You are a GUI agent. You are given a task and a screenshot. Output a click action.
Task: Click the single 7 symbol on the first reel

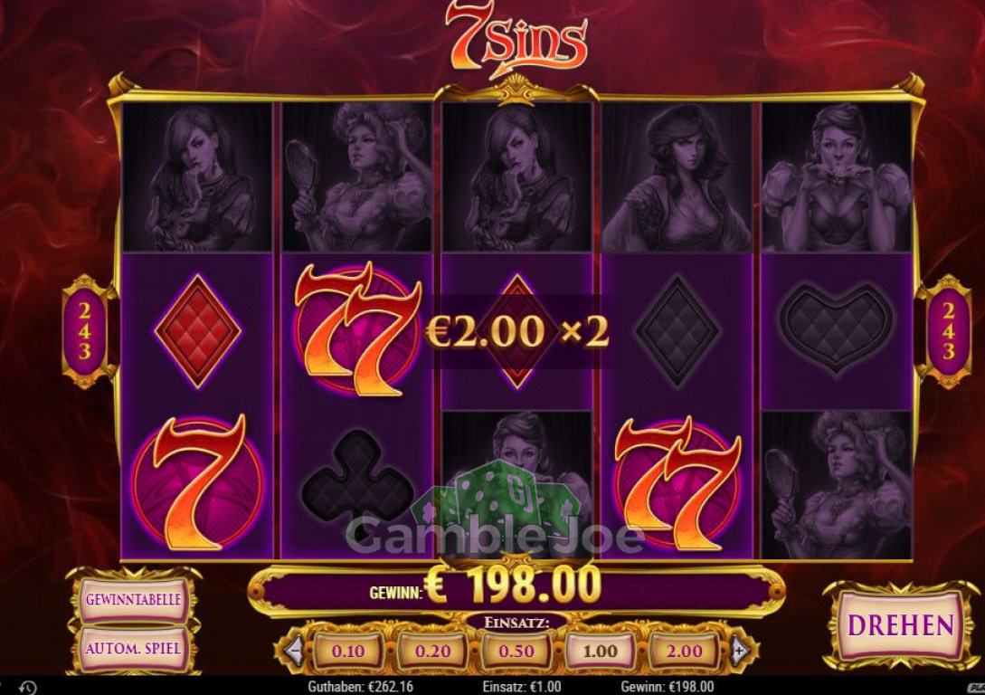[197, 483]
